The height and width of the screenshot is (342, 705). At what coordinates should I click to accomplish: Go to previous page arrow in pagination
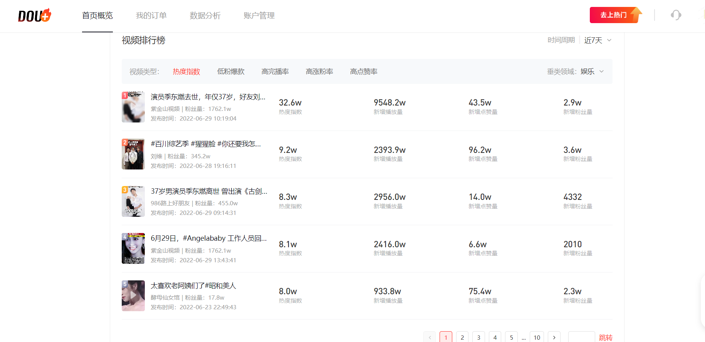430,337
